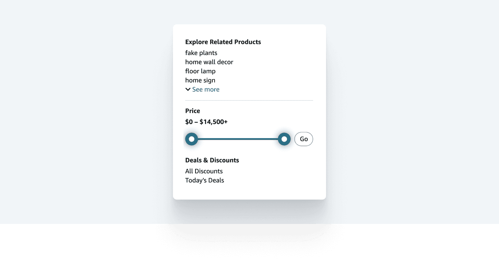Screen dimensions: 499x267
Task: Click the Go button to apply price
Action: (304, 139)
